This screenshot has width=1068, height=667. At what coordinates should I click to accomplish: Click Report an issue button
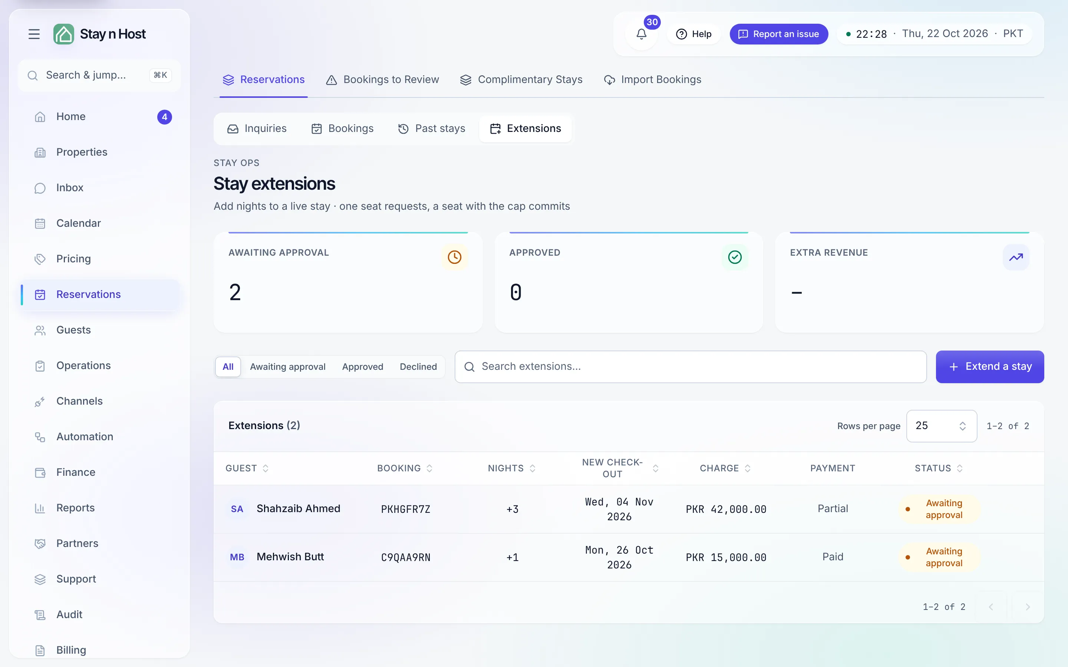(779, 34)
